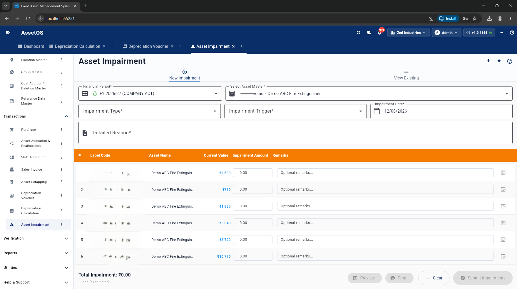
Task: Switch to the Depreciation Voucher tab
Action: point(145,46)
